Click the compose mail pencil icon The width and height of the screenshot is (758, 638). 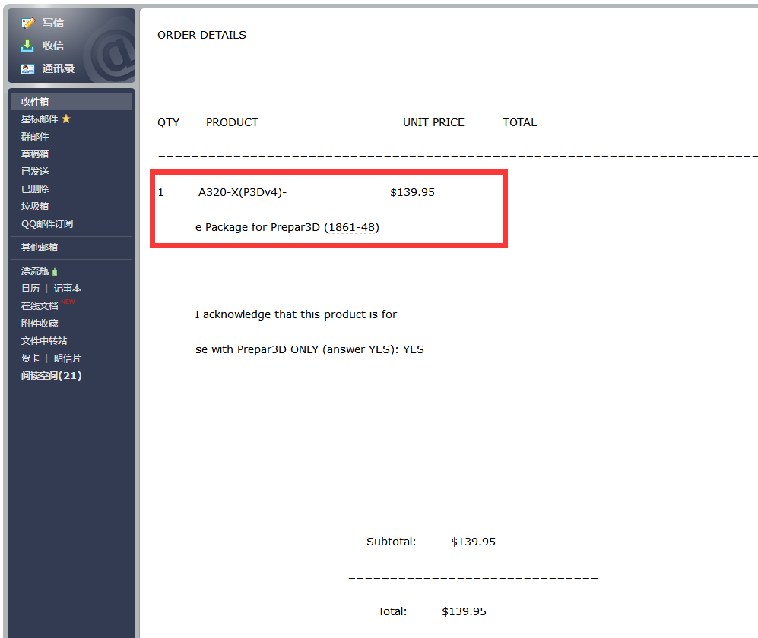[28, 23]
